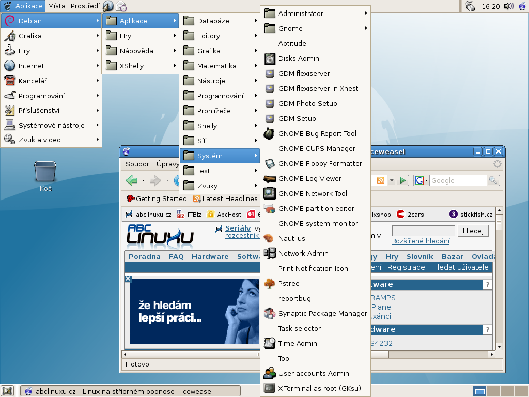Image resolution: width=529 pixels, height=397 pixels.
Task: Click the mail launcher icon in top panel
Action: pyautogui.click(x=121, y=6)
